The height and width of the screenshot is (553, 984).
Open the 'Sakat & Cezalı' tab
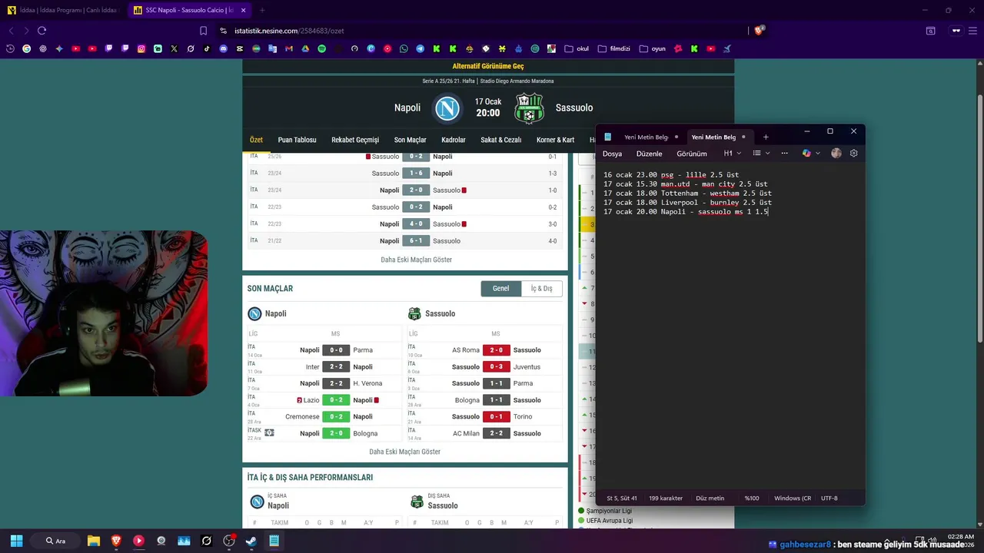pyautogui.click(x=500, y=140)
